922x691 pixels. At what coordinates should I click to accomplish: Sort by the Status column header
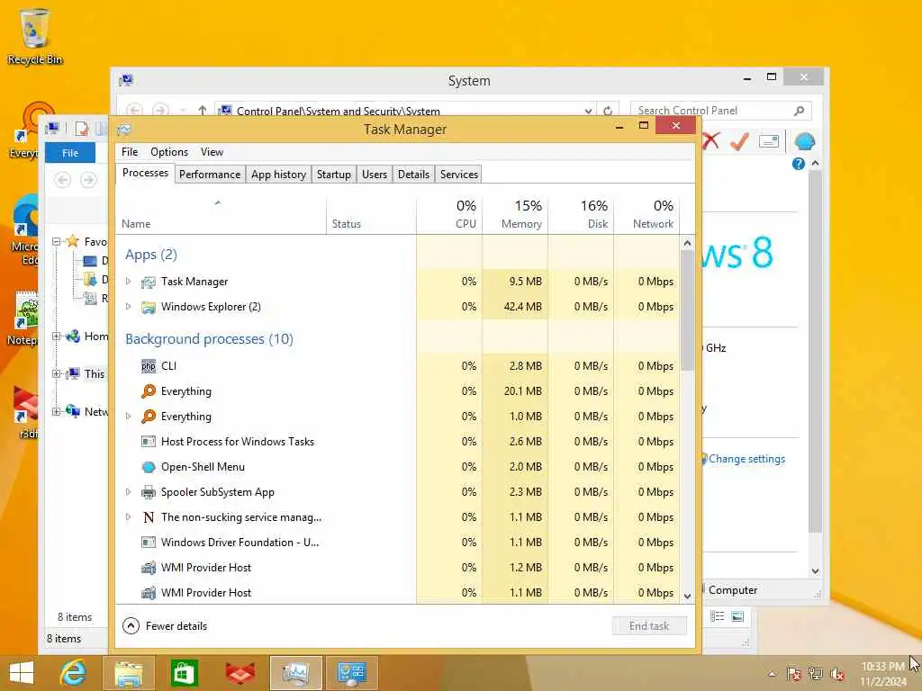point(371,216)
